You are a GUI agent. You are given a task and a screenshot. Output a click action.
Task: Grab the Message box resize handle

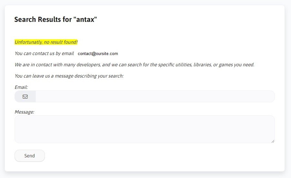coord(273,141)
